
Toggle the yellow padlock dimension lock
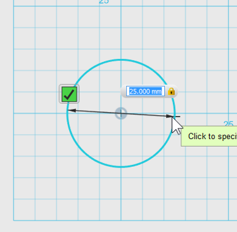(171, 92)
